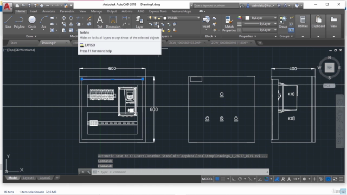
Task: Add a new layout with plus button
Action: point(57,178)
